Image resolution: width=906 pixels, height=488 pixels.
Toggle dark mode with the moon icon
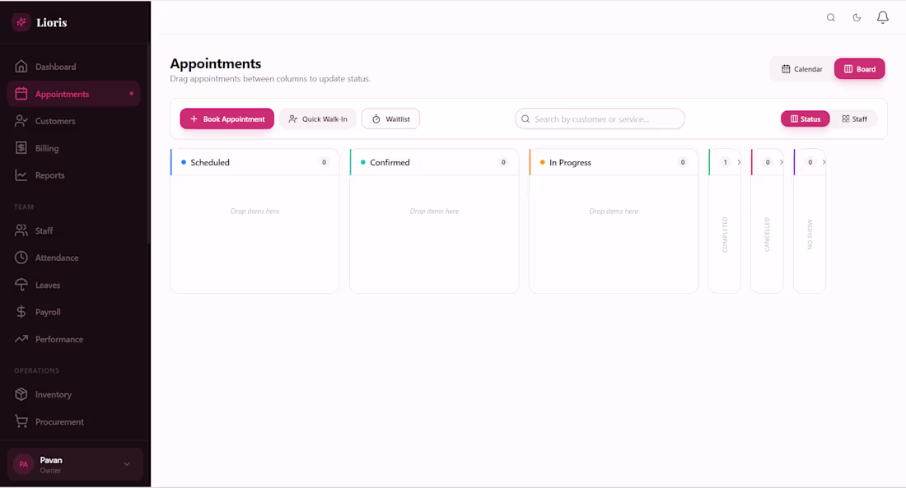coord(857,17)
